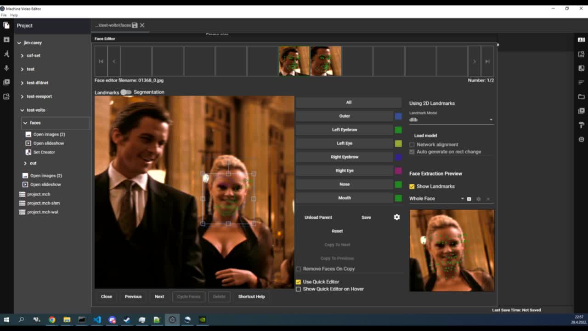Open the settings gear next to Save
Viewport: 588px width, 331px height.
pyautogui.click(x=397, y=217)
